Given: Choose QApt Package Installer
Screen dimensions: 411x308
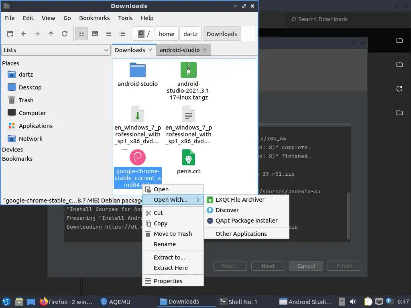Looking at the screenshot, I should (x=246, y=221).
